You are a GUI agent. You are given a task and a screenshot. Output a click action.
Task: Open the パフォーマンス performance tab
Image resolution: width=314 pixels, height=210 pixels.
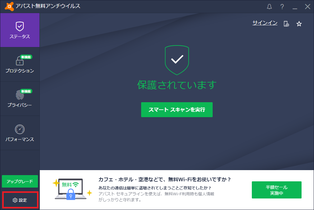[x=20, y=133]
